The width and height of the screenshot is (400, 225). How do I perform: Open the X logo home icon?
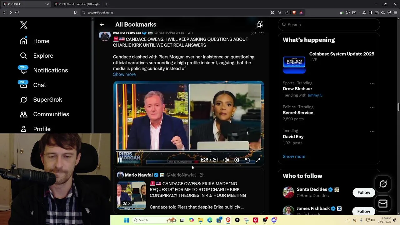pos(24,25)
